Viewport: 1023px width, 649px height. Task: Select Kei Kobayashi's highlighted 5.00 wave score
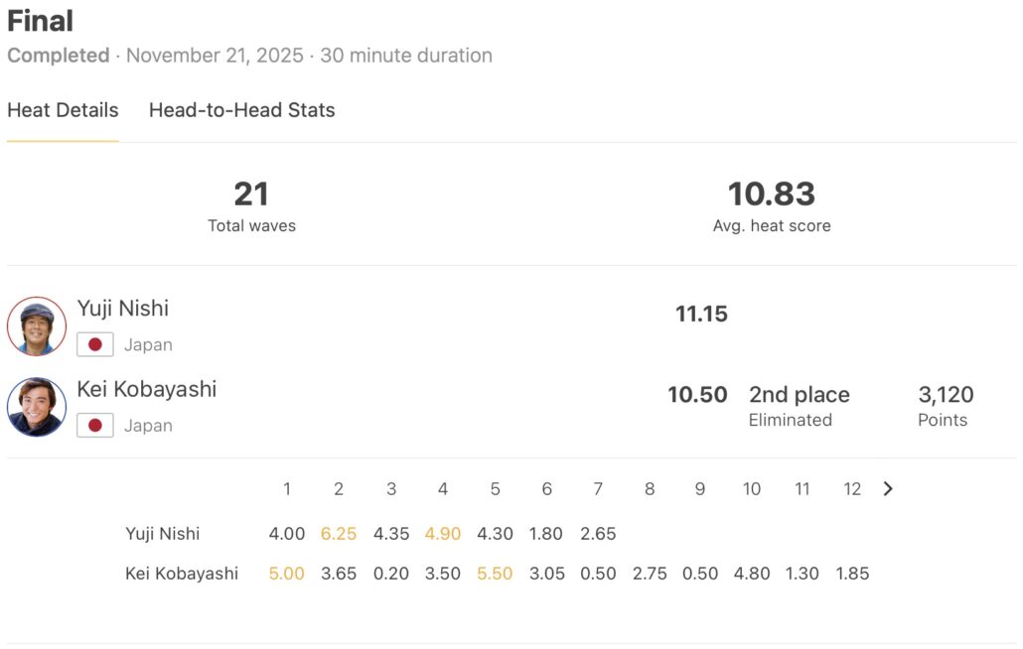(287, 574)
